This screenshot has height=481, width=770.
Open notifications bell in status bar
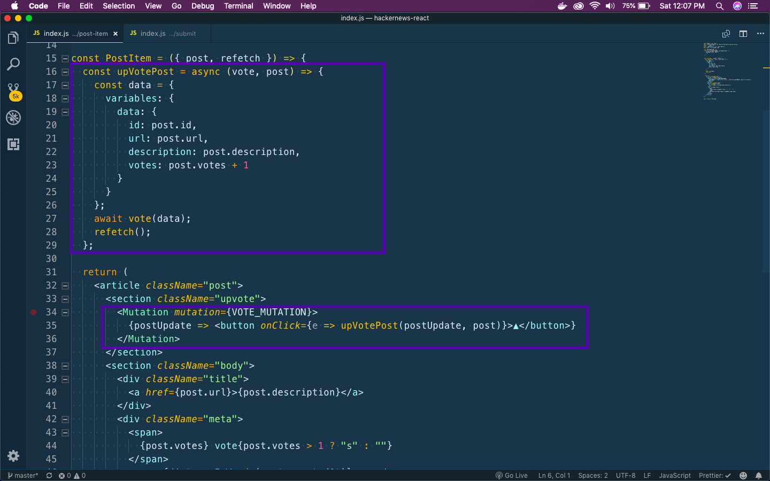point(759,476)
